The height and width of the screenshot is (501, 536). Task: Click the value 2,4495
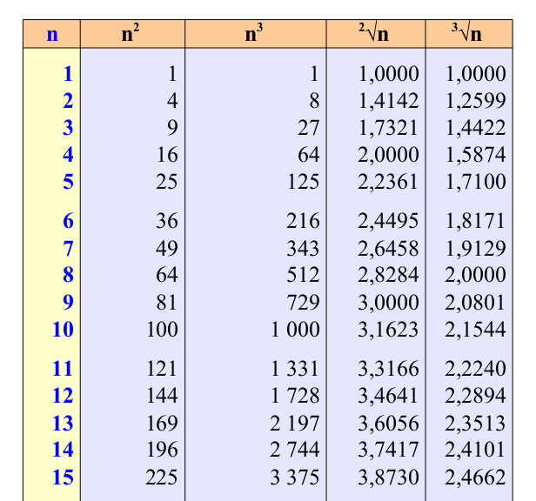[389, 221]
